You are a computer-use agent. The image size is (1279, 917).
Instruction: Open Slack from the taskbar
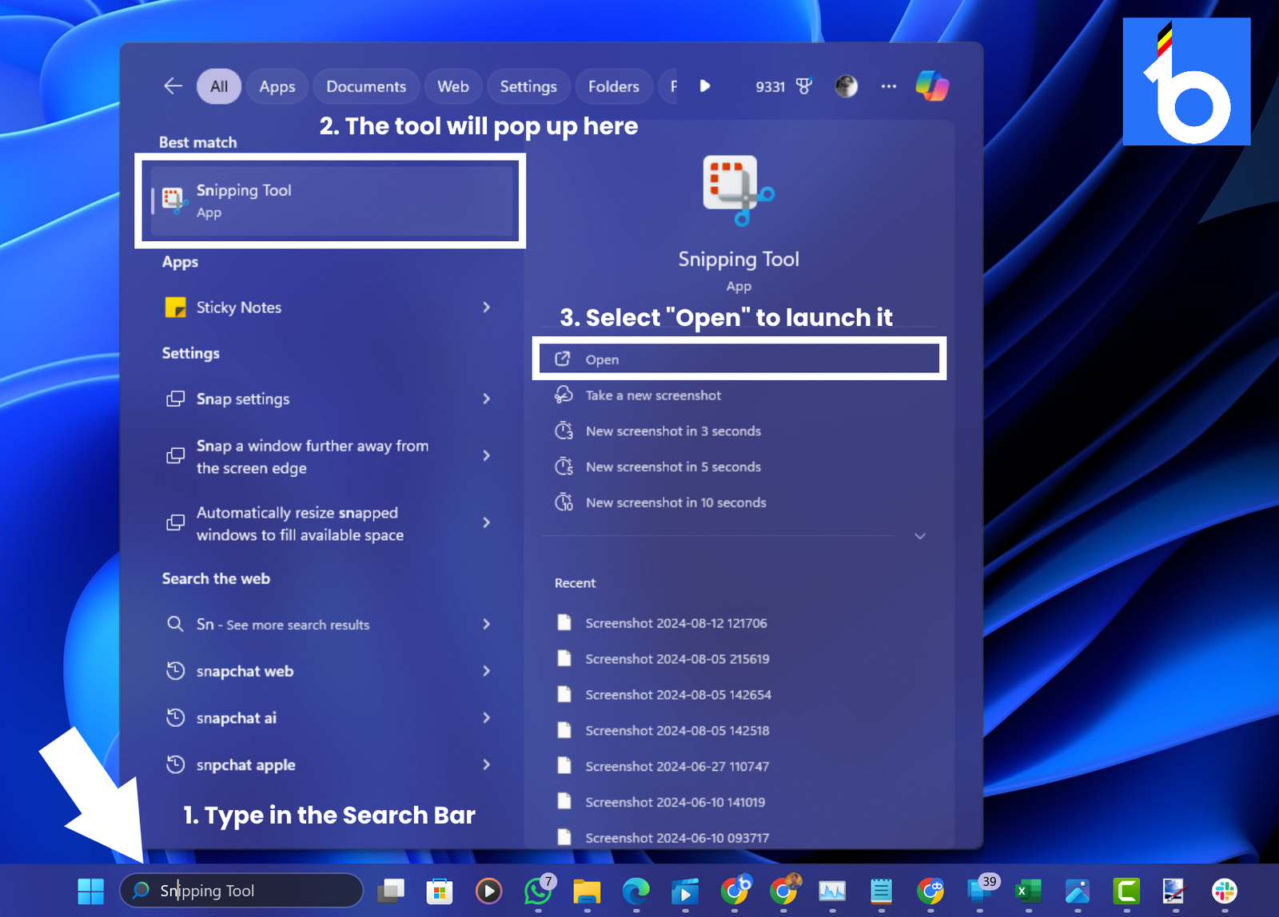[1225, 891]
